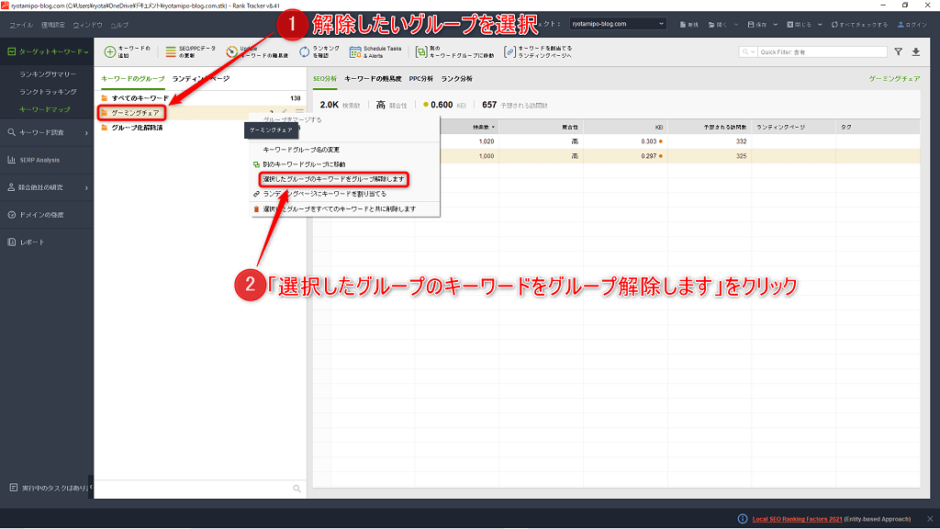
Task: Click the hamburger menu icon on ゲーミングチェア row
Action: 299,113
